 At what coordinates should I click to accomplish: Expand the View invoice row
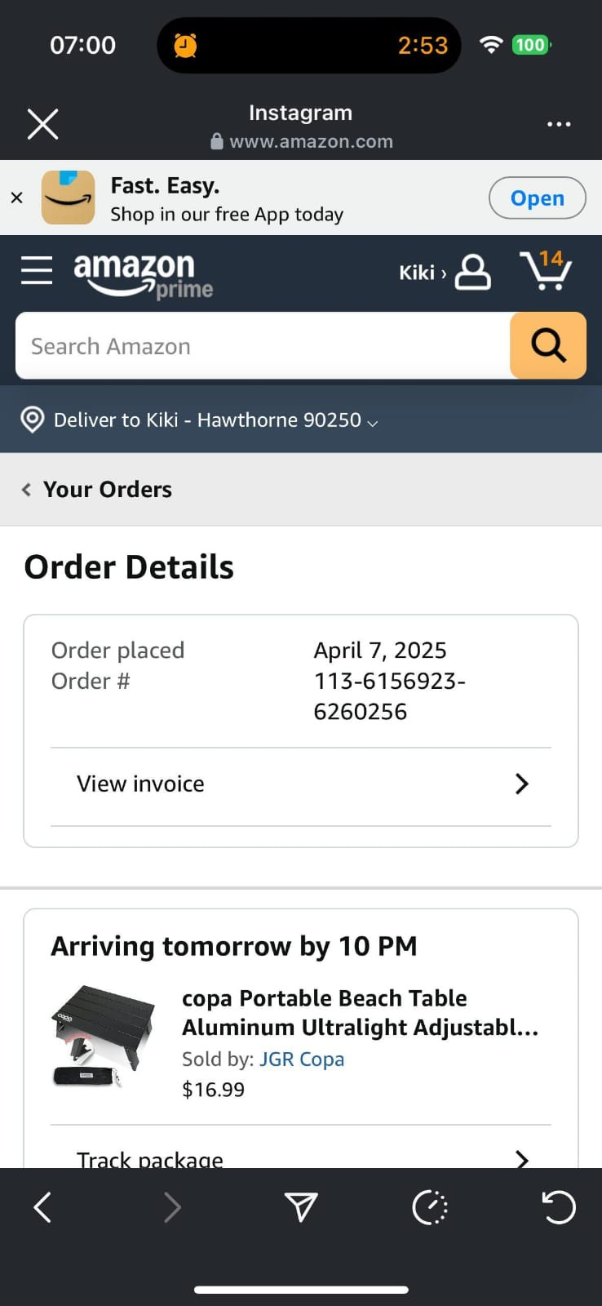coord(301,784)
